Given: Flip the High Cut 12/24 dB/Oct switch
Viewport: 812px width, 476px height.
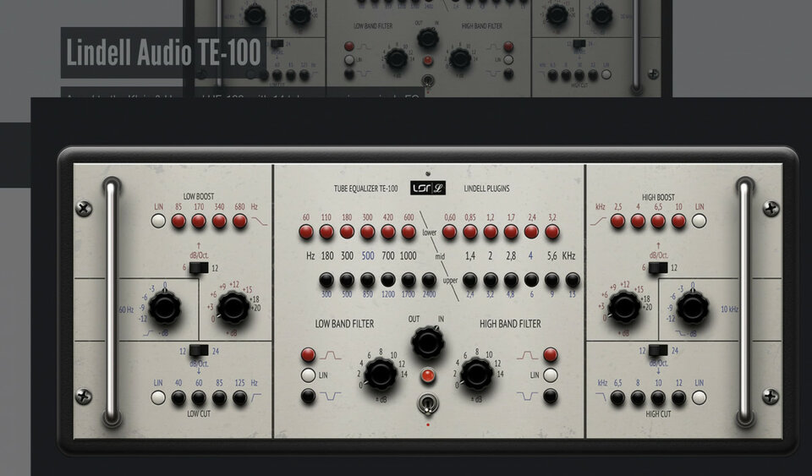Looking at the screenshot, I should [658, 350].
